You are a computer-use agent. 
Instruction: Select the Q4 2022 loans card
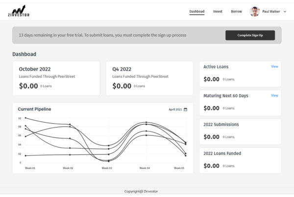(x=149, y=78)
